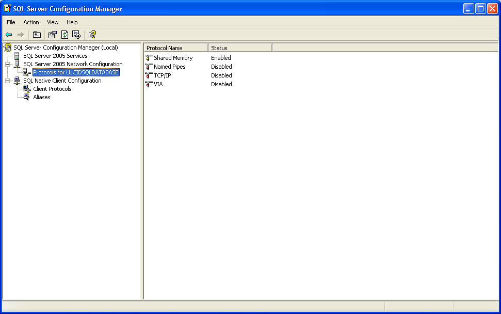Select SQL Server 2005 Services node
Image resolution: width=501 pixels, height=314 pixels.
55,56
